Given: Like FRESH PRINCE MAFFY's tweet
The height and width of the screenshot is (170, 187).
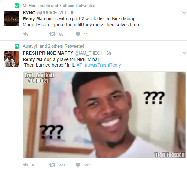Looking at the screenshot, I should pyautogui.click(x=78, y=165).
